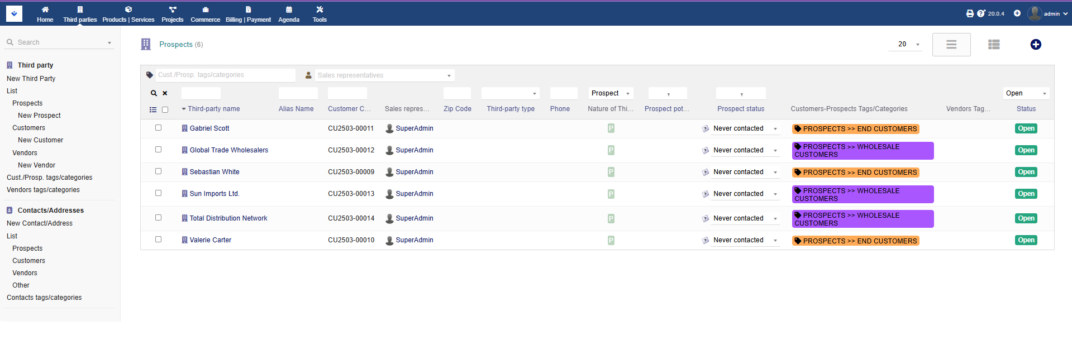Click the search magnifier icon in filter row
Screen dimensions: 1072x354
pyautogui.click(x=154, y=93)
